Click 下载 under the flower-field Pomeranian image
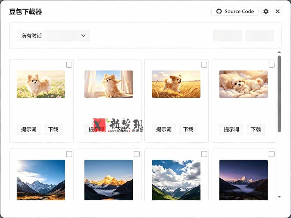The height and width of the screenshot is (218, 291). (53, 129)
